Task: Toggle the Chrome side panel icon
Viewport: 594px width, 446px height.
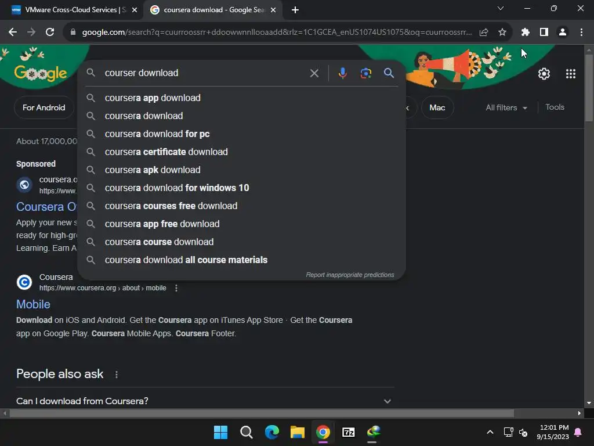Action: point(544,33)
